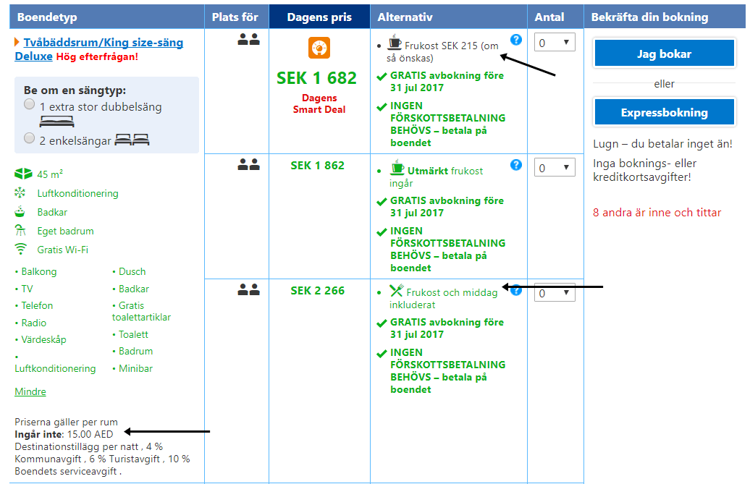Image resolution: width=750 pixels, height=484 pixels.
Task: Click the green 45 m² room size icon
Action: point(23,174)
